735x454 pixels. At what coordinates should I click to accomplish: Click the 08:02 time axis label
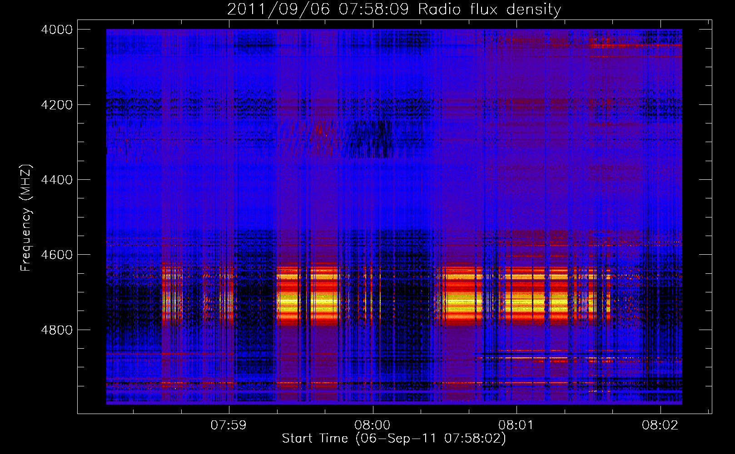point(660,425)
